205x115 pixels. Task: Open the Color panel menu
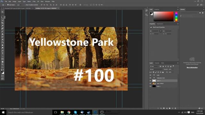point(178,9)
